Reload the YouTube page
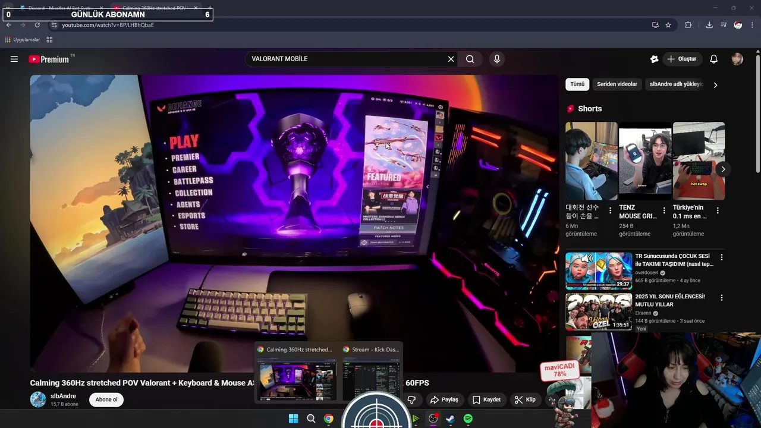The image size is (761, 428). pyautogui.click(x=37, y=25)
